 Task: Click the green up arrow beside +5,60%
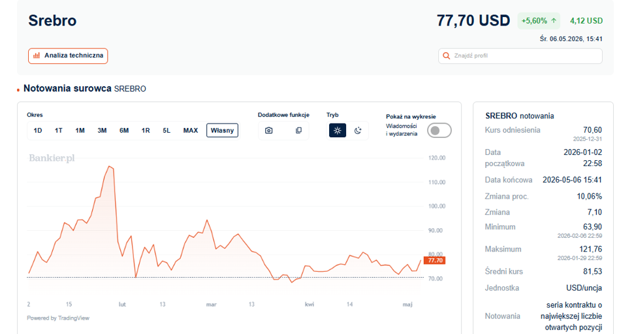pyautogui.click(x=554, y=20)
